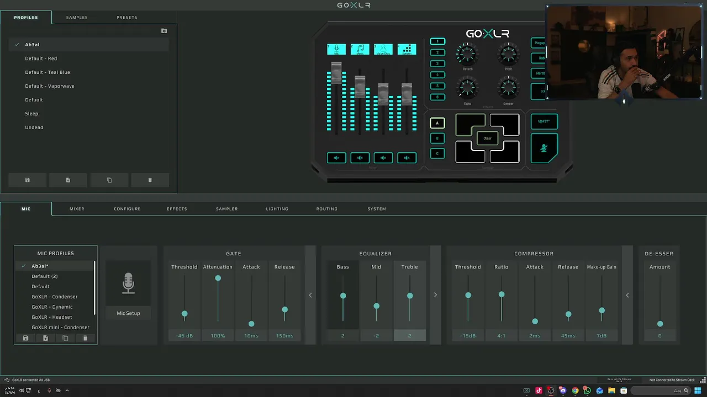Collapse Gate section with left chevron
Image resolution: width=707 pixels, height=397 pixels.
tap(310, 295)
